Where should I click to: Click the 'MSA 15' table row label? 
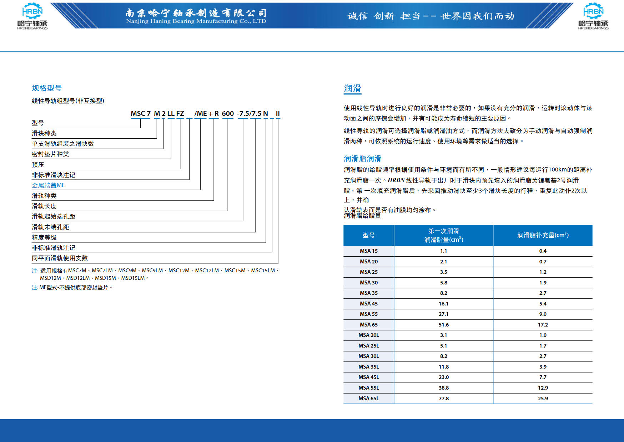click(x=369, y=251)
